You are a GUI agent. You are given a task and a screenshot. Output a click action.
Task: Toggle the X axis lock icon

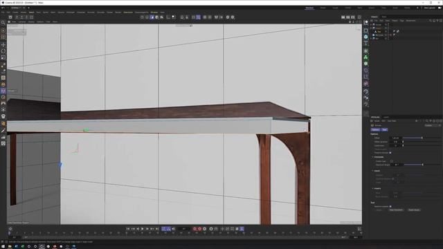(x=17, y=17)
